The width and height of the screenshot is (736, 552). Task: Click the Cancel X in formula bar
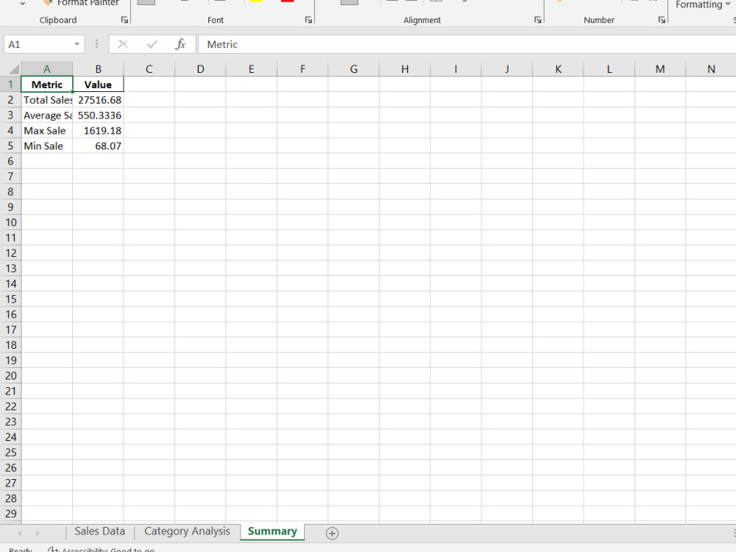tap(123, 44)
